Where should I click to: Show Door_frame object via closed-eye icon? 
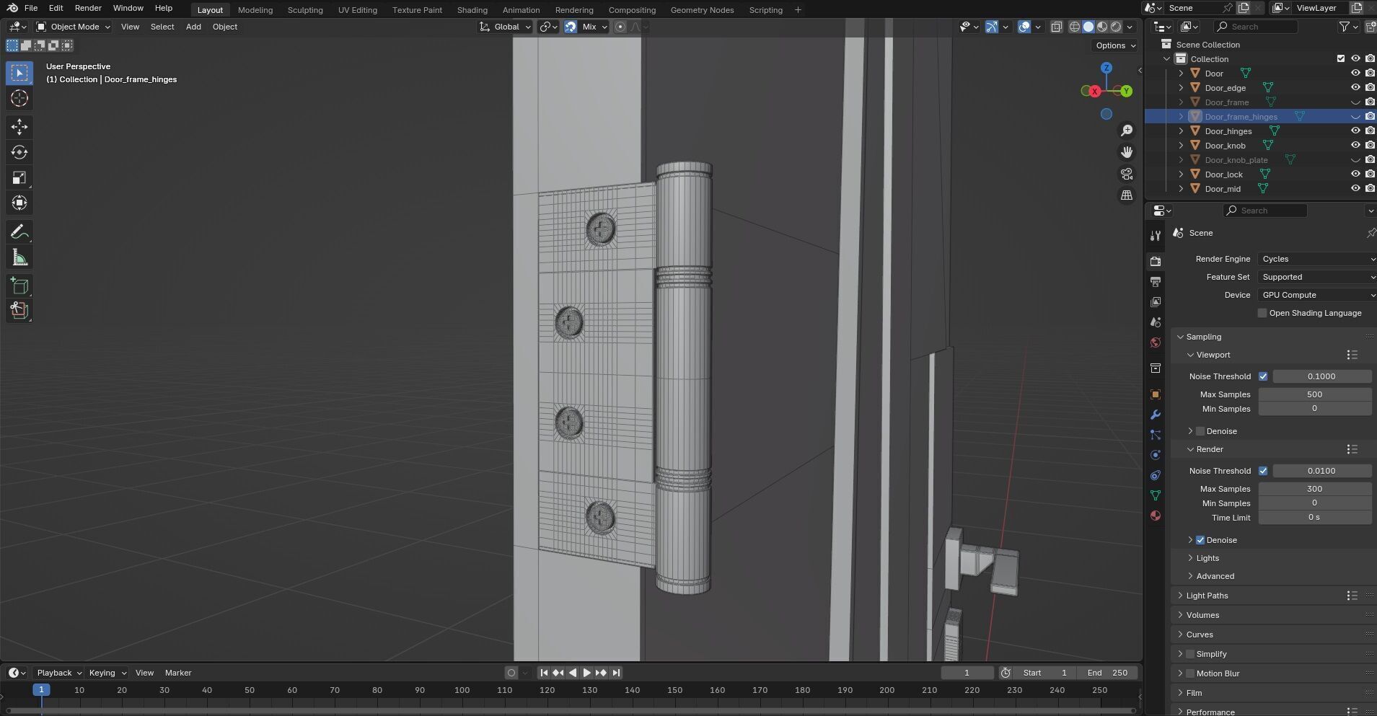tap(1355, 102)
